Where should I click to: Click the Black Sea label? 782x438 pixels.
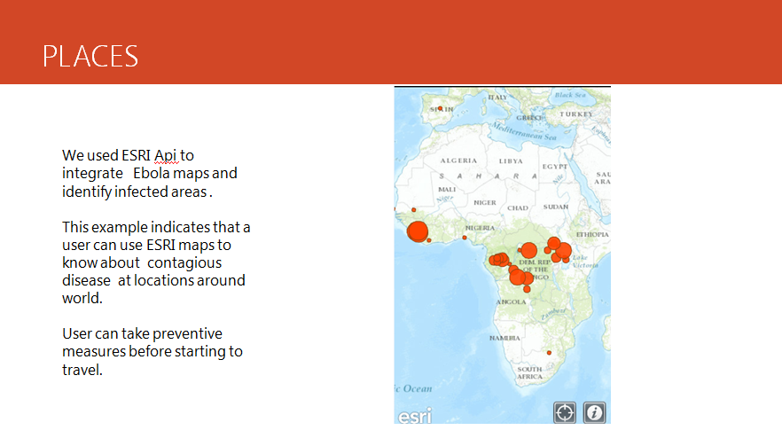571,95
